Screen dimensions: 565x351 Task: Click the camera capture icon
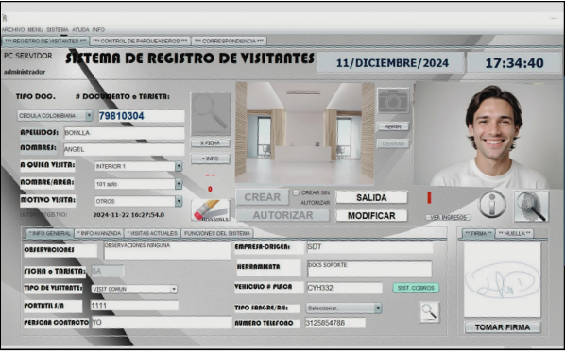tap(393, 101)
